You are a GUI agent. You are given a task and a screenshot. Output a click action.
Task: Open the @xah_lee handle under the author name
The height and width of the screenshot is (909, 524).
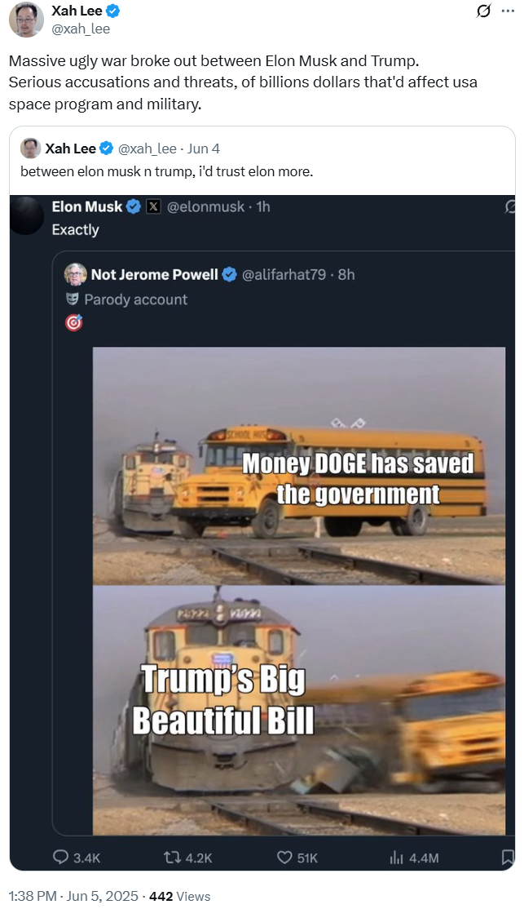(81, 29)
